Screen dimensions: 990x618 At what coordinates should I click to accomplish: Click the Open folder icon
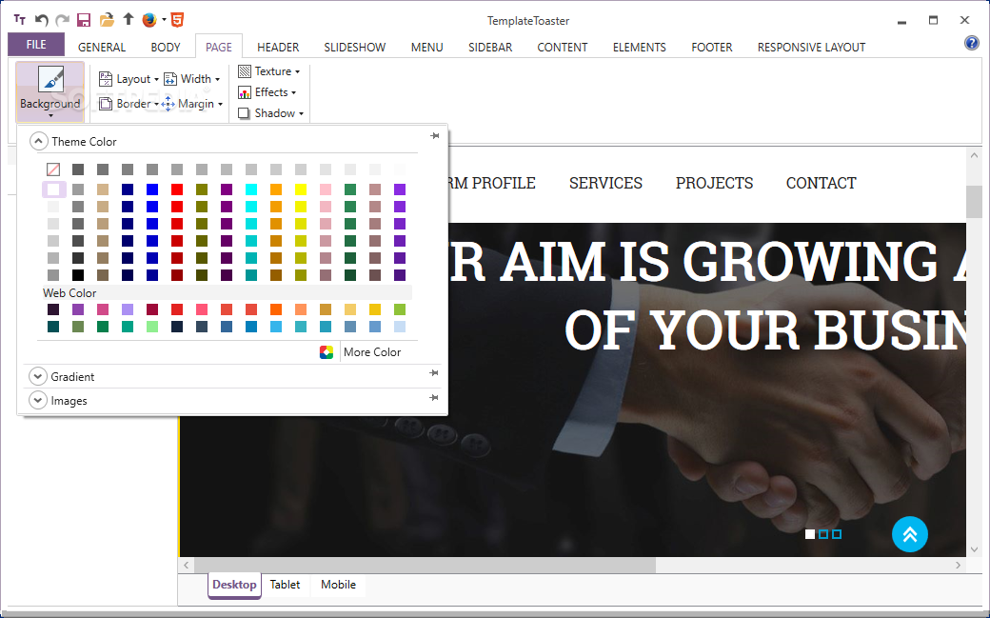point(107,20)
